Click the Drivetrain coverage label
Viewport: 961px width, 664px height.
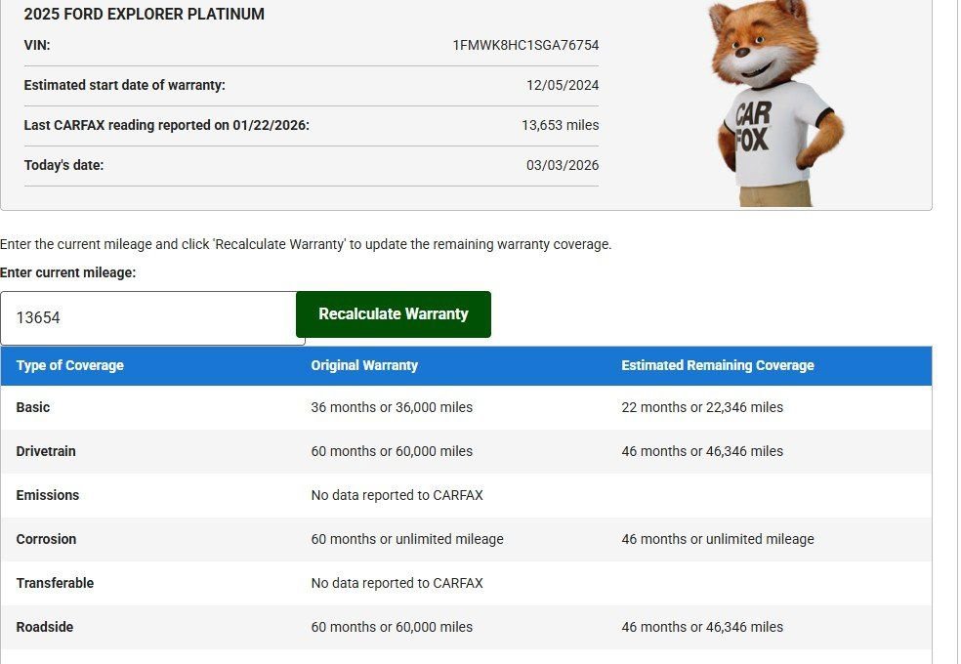[46, 451]
